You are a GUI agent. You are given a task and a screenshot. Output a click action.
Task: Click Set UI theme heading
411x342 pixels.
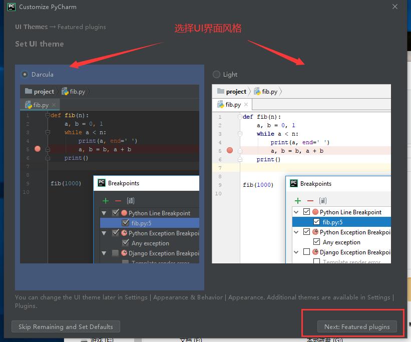tap(40, 44)
